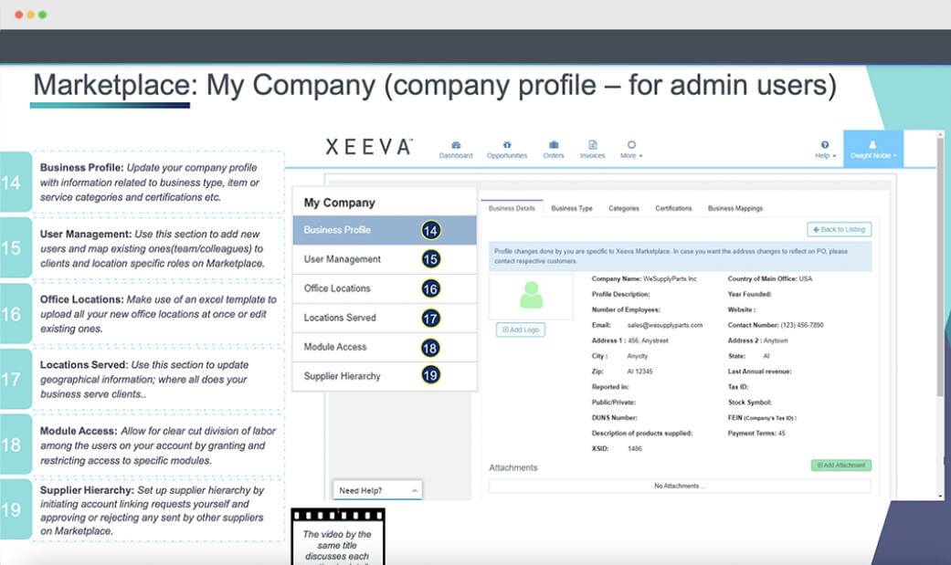The width and height of the screenshot is (951, 565).
Task: Click the macOS green maximize dot
Action: click(x=42, y=15)
